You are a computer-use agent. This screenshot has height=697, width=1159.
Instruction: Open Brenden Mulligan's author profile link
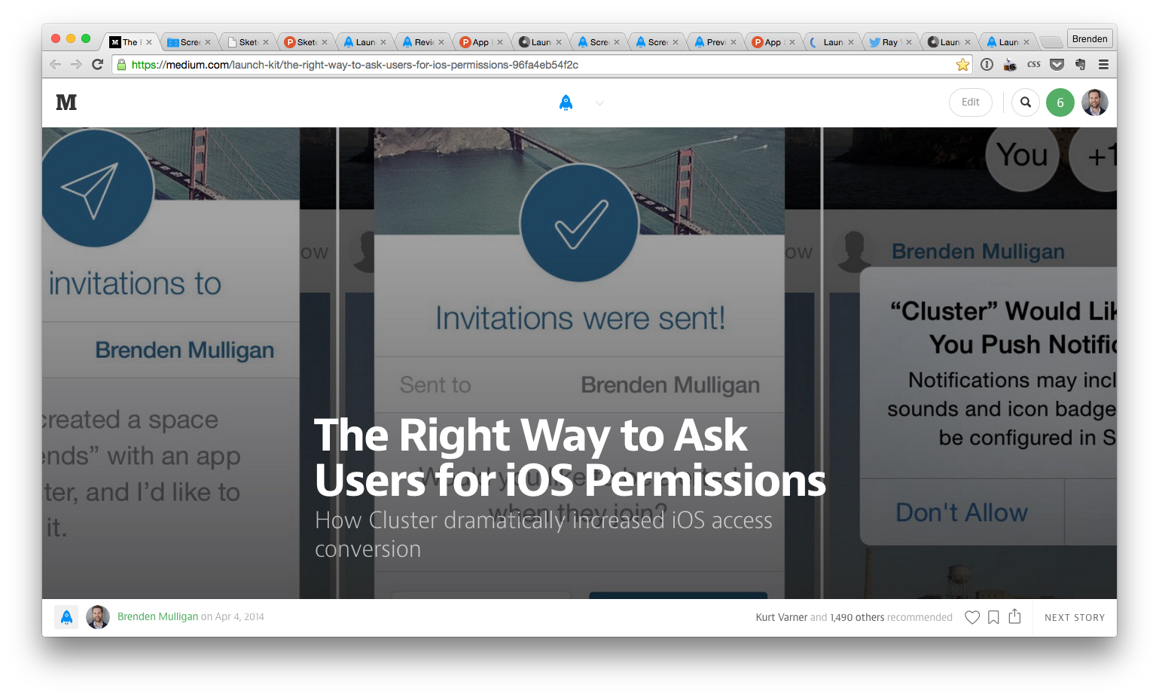pyautogui.click(x=157, y=617)
